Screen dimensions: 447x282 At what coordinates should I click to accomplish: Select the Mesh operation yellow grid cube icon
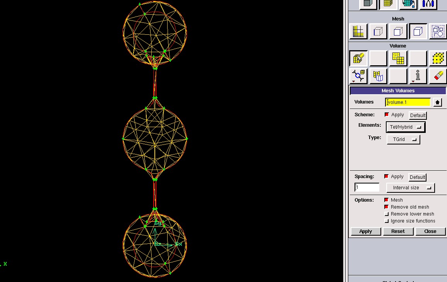(388, 4)
